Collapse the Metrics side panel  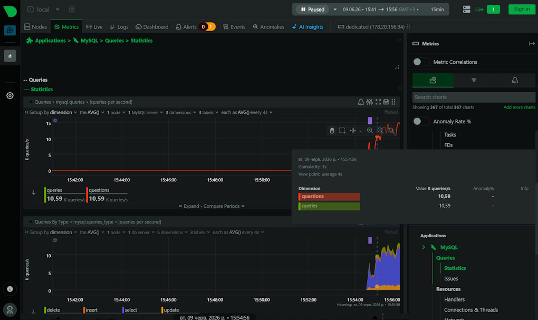(532, 44)
